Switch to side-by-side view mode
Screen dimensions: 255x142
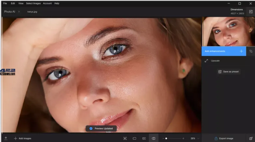point(144,138)
